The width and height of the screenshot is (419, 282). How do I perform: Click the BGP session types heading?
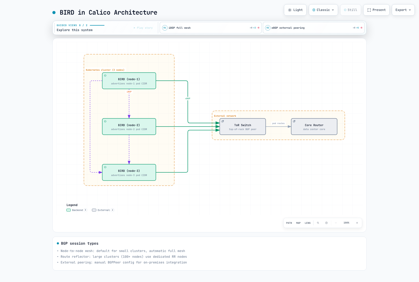pos(80,243)
